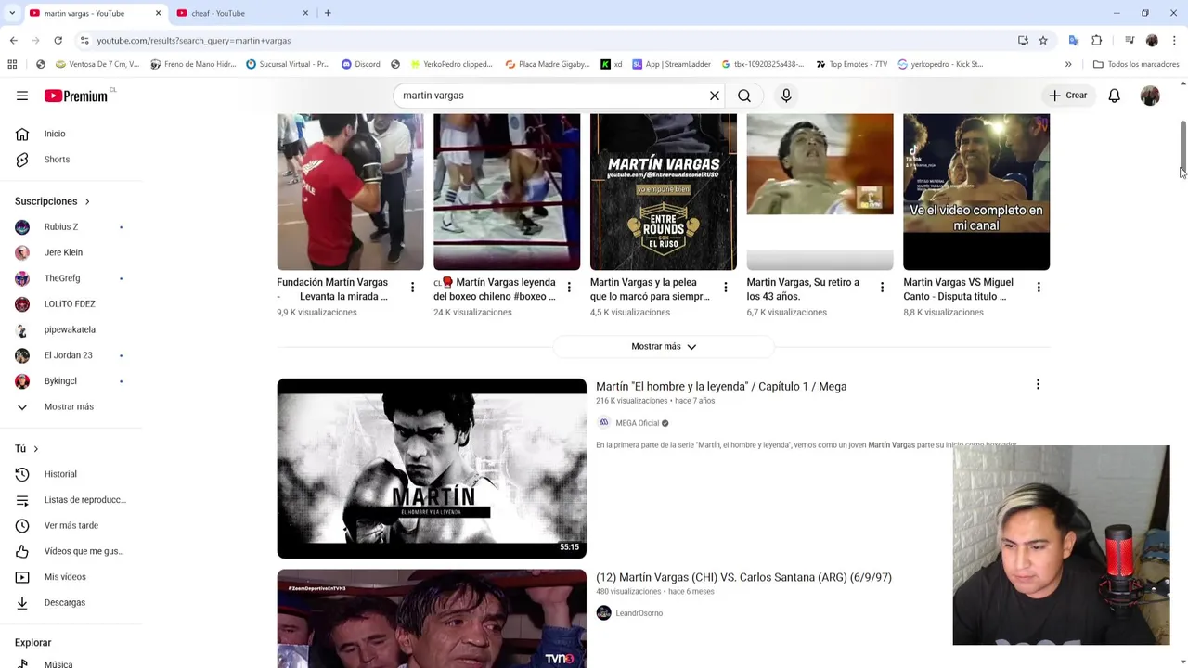
Task: Open the browser extensions puzzle icon
Action: (x=1097, y=40)
